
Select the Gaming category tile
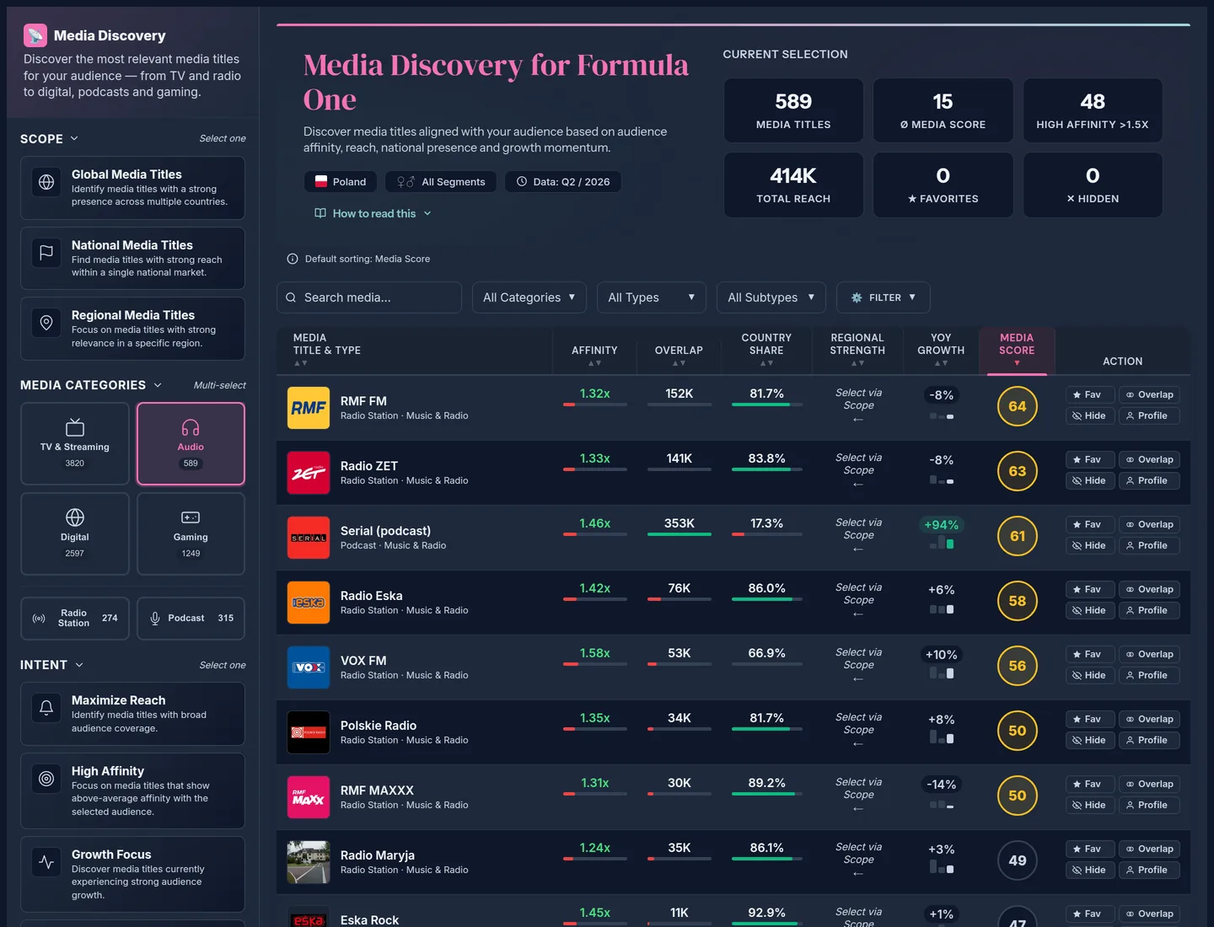coord(191,533)
